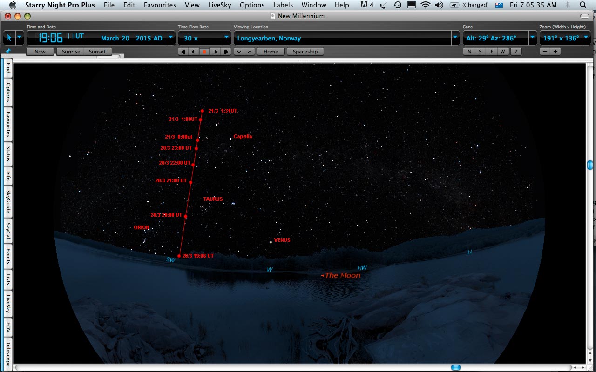Open the LiveSky menu in the menu bar
This screenshot has width=596, height=372.
219,5
